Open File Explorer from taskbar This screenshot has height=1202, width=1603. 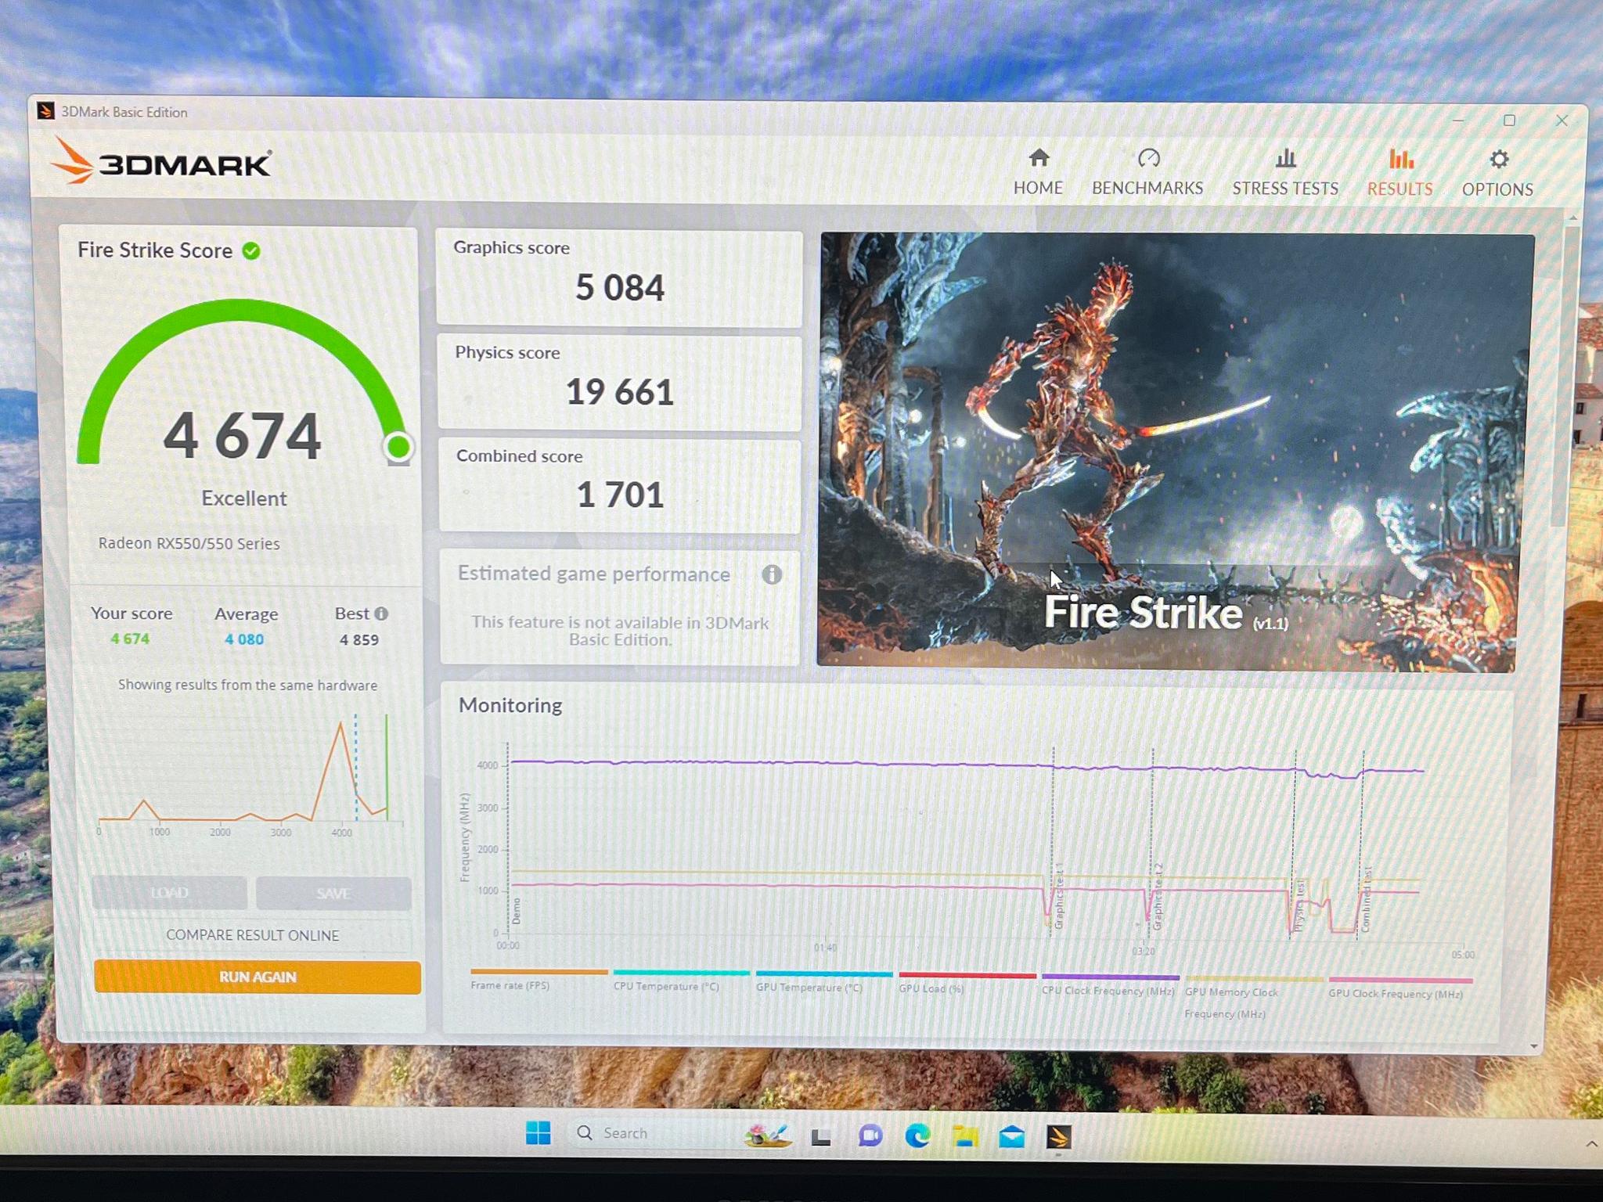tap(965, 1136)
